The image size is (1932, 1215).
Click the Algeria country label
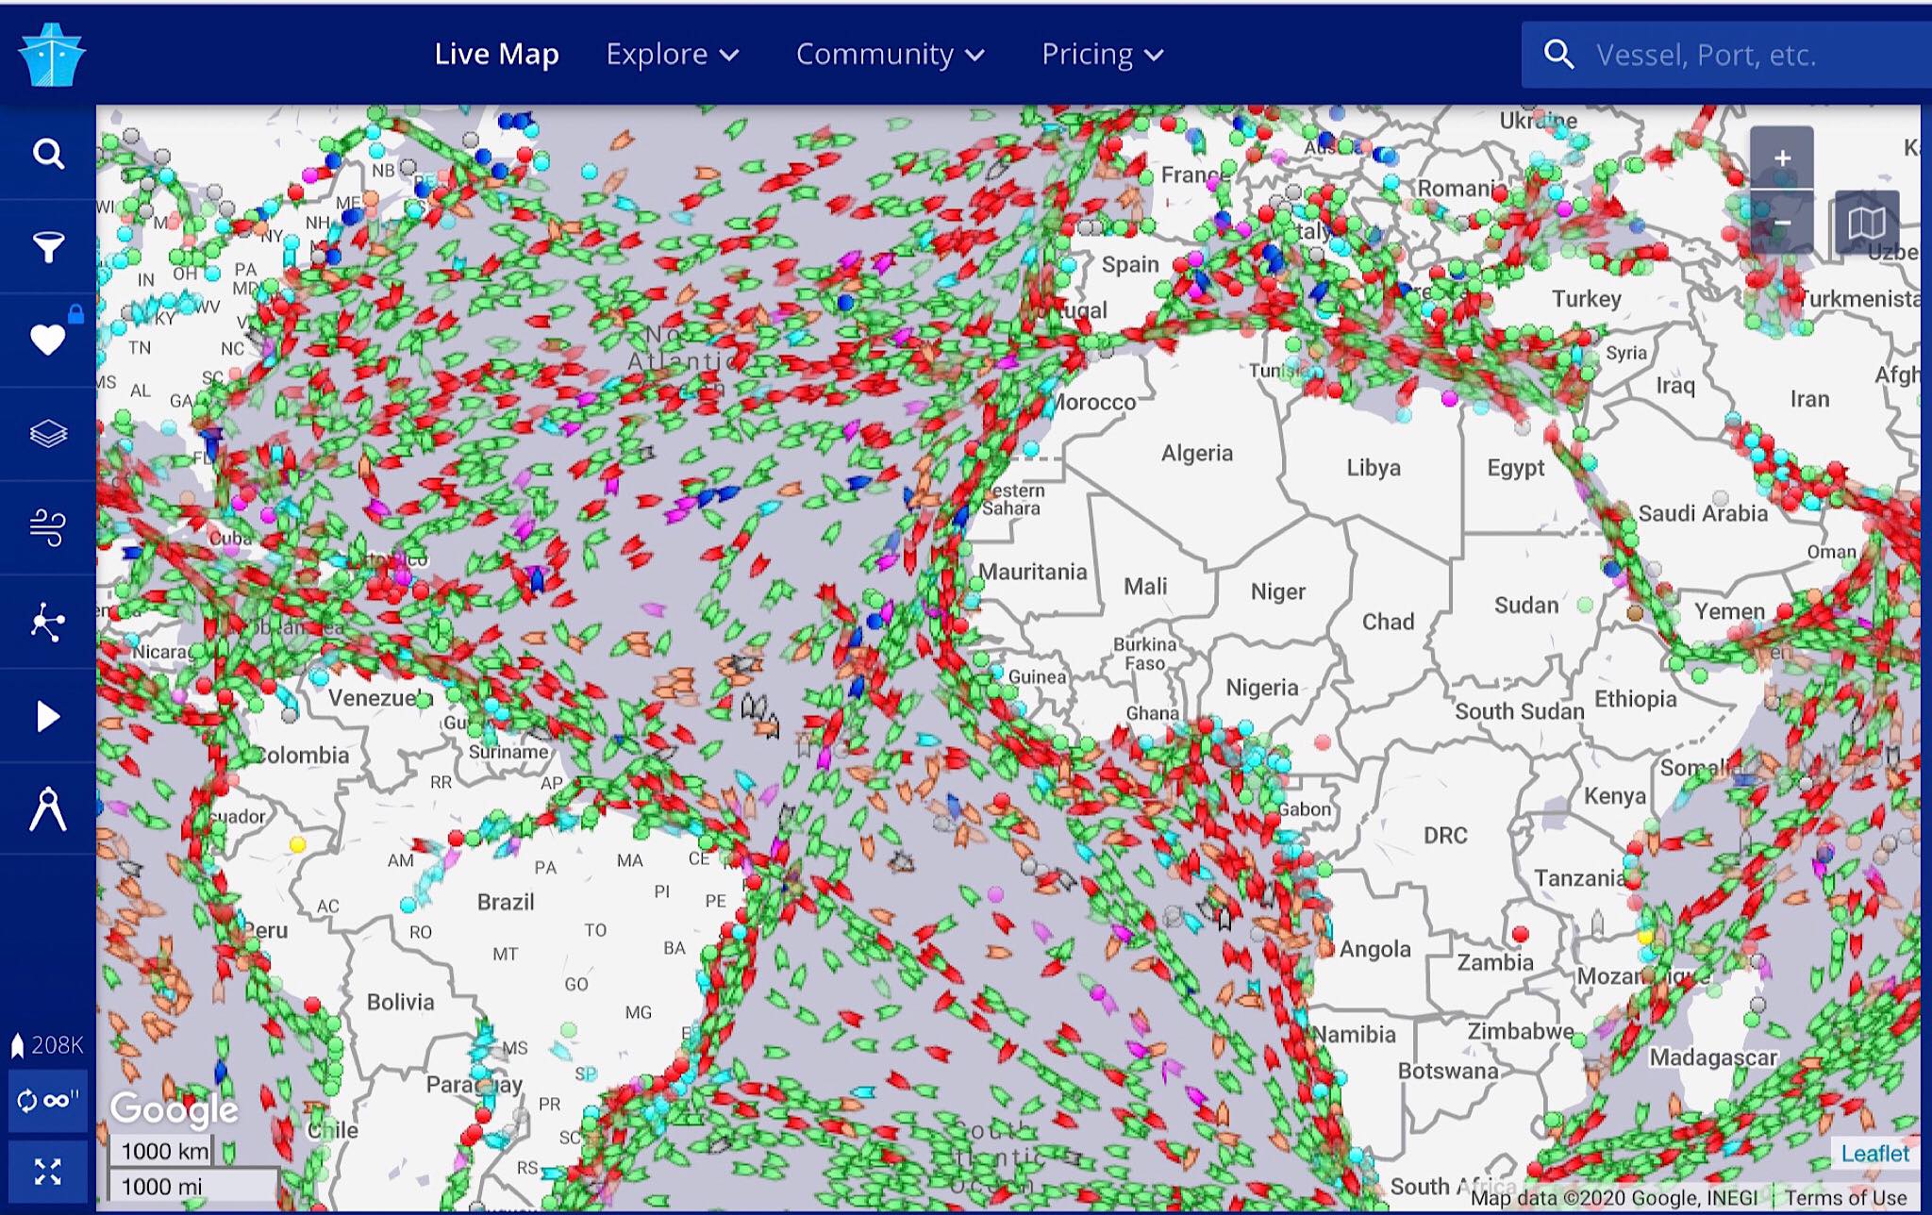[x=1196, y=454]
